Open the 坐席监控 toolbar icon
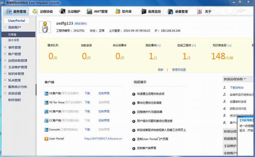The image size is (255, 157). (x=144, y=11)
